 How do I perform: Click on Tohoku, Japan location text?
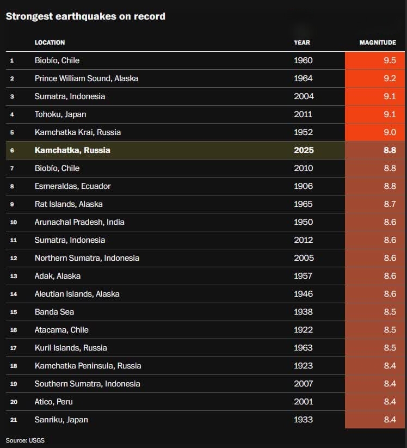coord(60,114)
